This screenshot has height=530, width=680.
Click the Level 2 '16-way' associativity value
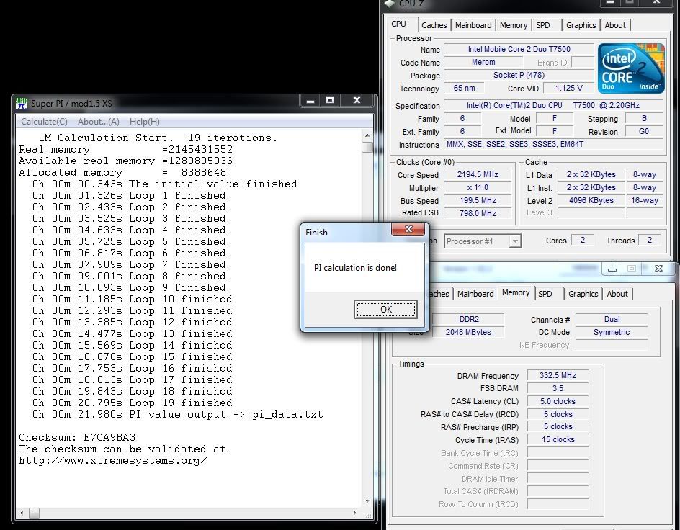pos(645,201)
